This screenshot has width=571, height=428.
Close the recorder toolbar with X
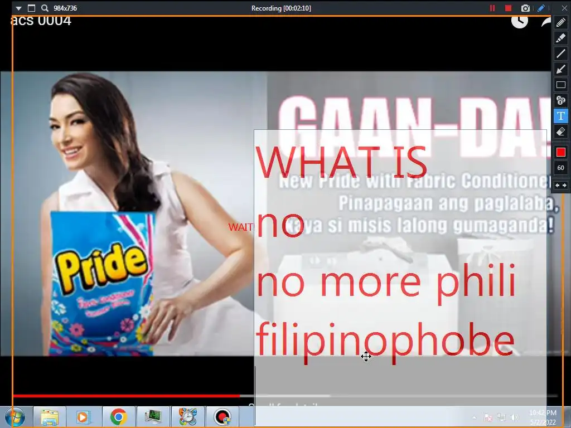click(564, 8)
